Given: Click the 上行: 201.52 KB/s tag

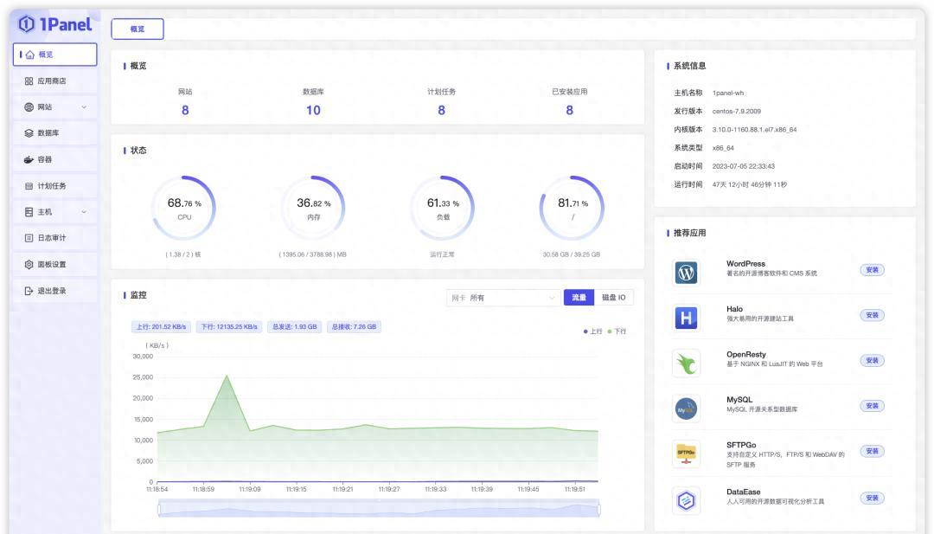Looking at the screenshot, I should pos(161,327).
